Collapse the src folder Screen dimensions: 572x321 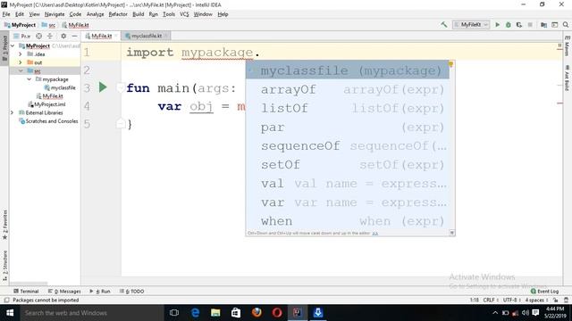coord(21,71)
